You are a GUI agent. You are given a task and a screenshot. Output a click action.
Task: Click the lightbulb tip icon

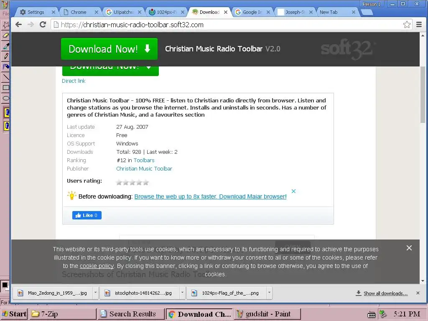click(x=71, y=196)
